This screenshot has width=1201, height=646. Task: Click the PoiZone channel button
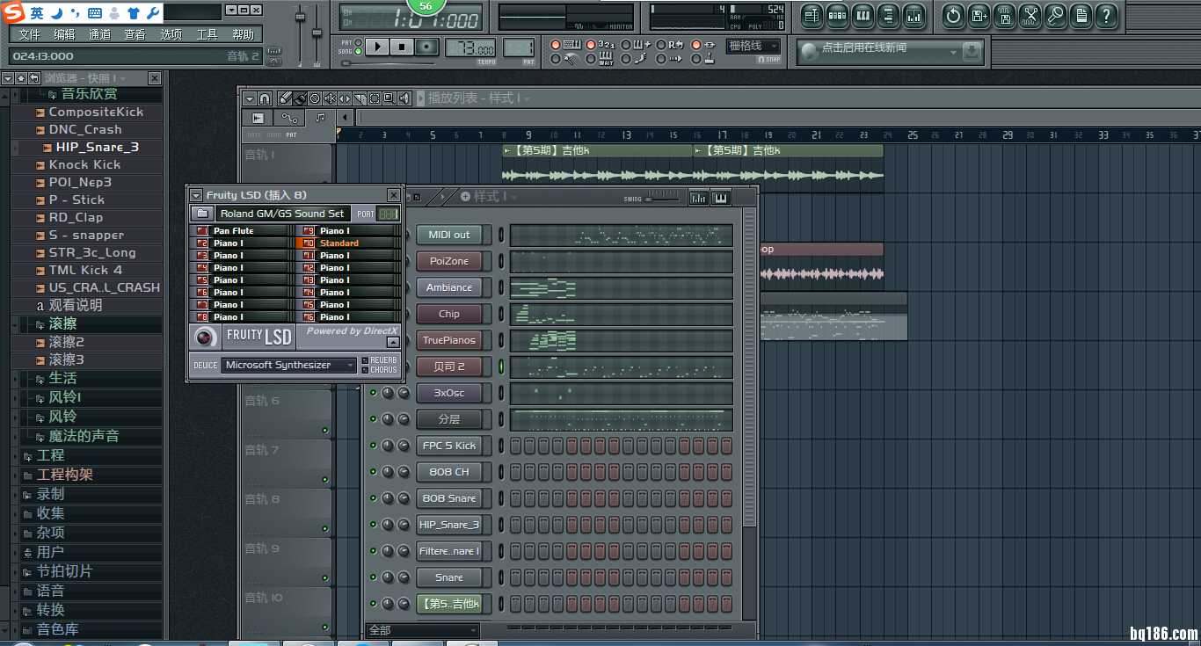(449, 261)
